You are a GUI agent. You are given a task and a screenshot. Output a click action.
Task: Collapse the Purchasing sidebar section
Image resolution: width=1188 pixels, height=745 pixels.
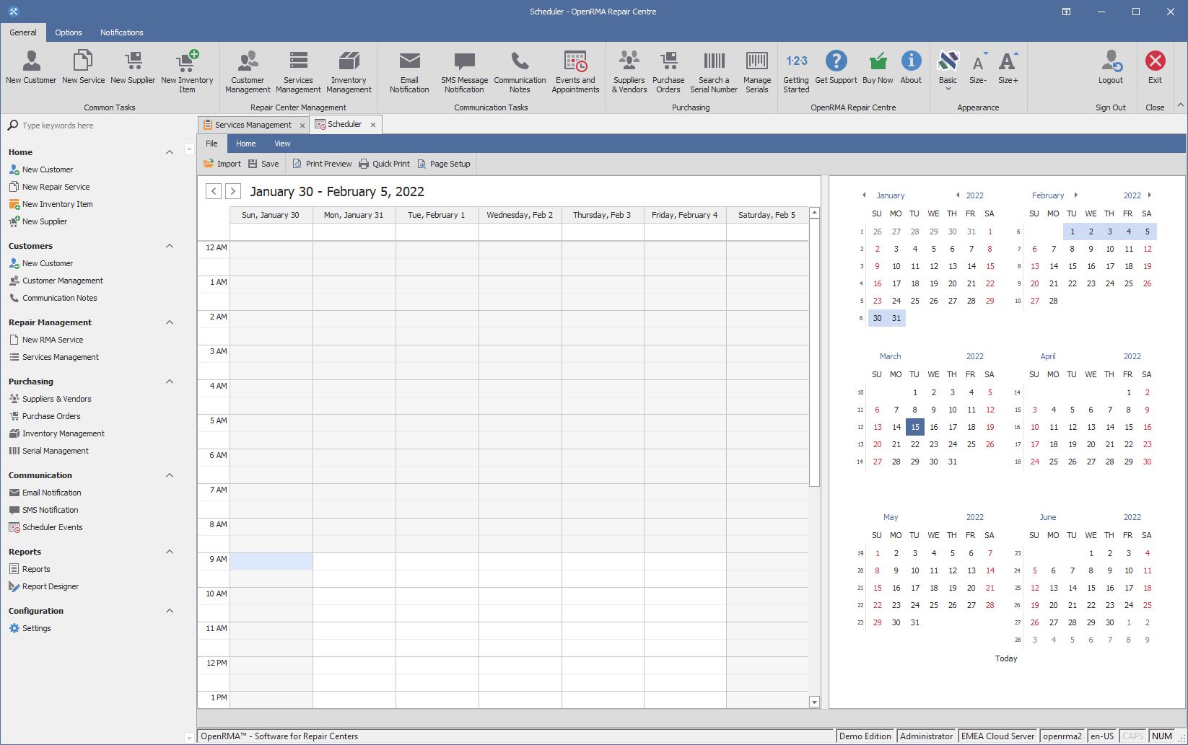point(170,382)
